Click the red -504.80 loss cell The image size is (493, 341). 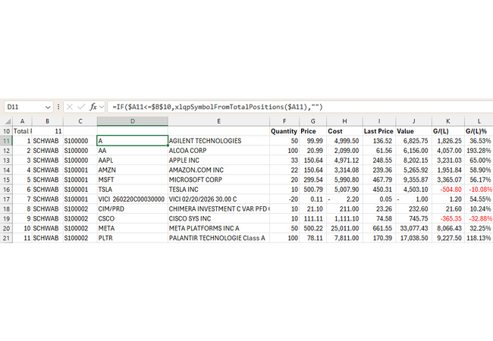click(448, 189)
